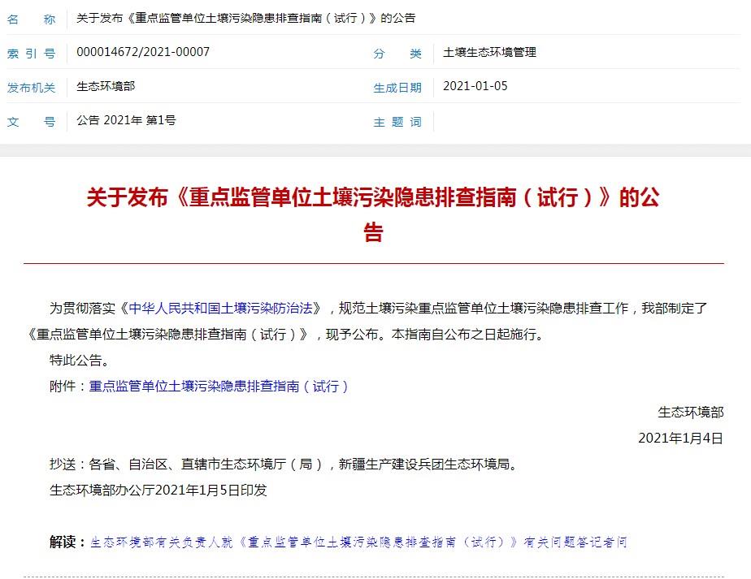Open the 解读 link about 答记者问
The height and width of the screenshot is (579, 751).
[x=358, y=542]
